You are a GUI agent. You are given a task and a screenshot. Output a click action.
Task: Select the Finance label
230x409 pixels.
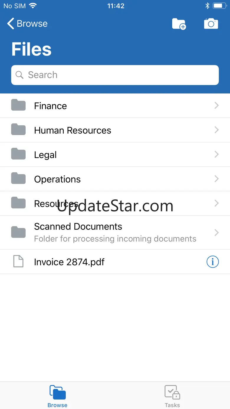[50, 106]
